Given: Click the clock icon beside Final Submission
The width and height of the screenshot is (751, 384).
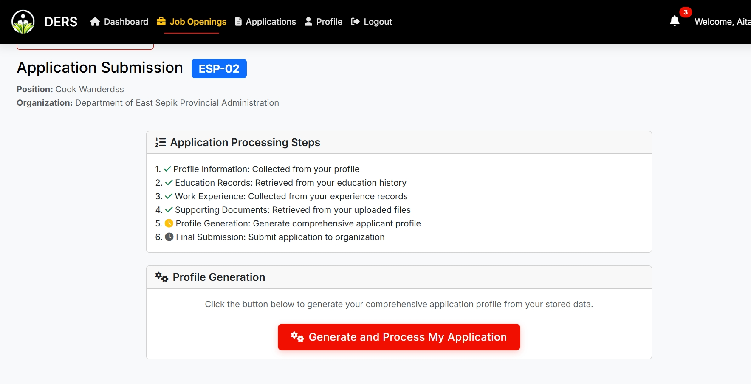Looking at the screenshot, I should (169, 237).
